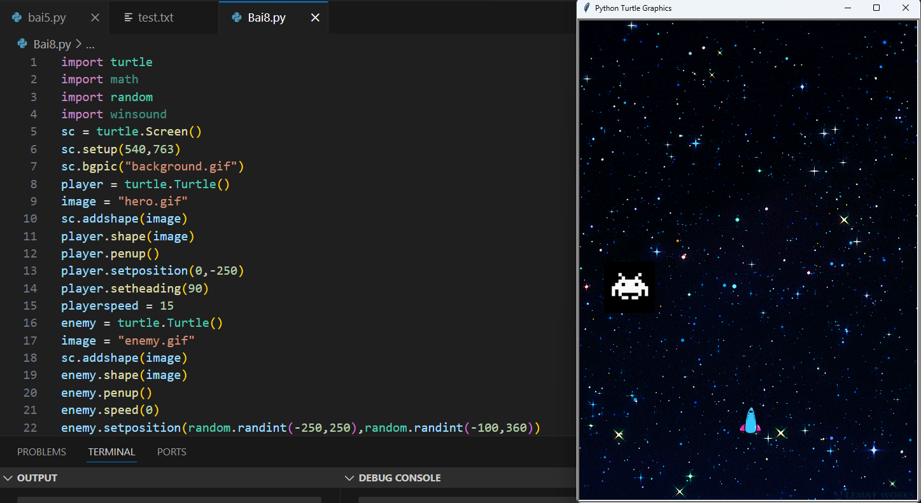Click the "playerspeed = 15" line
Viewport: 921px width, 503px height.
[x=118, y=306]
